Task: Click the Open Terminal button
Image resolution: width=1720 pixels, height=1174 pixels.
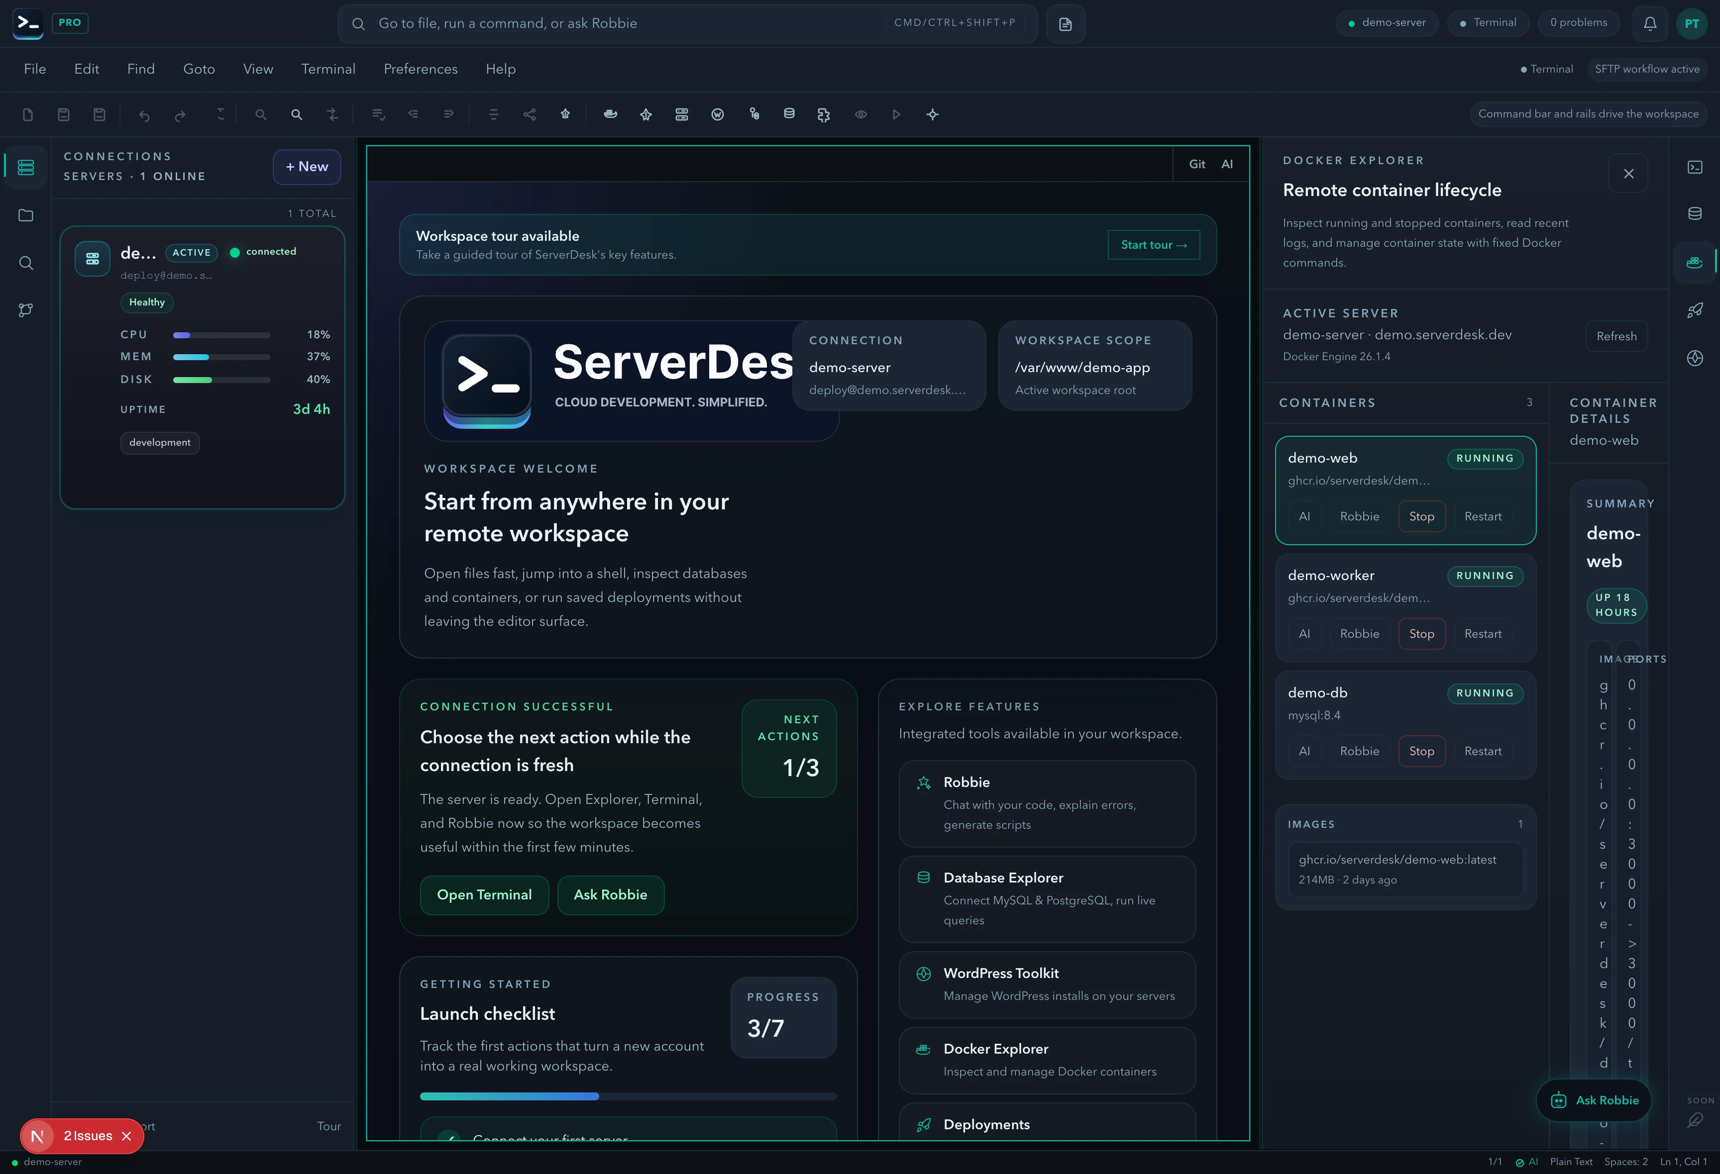Action: click(484, 895)
